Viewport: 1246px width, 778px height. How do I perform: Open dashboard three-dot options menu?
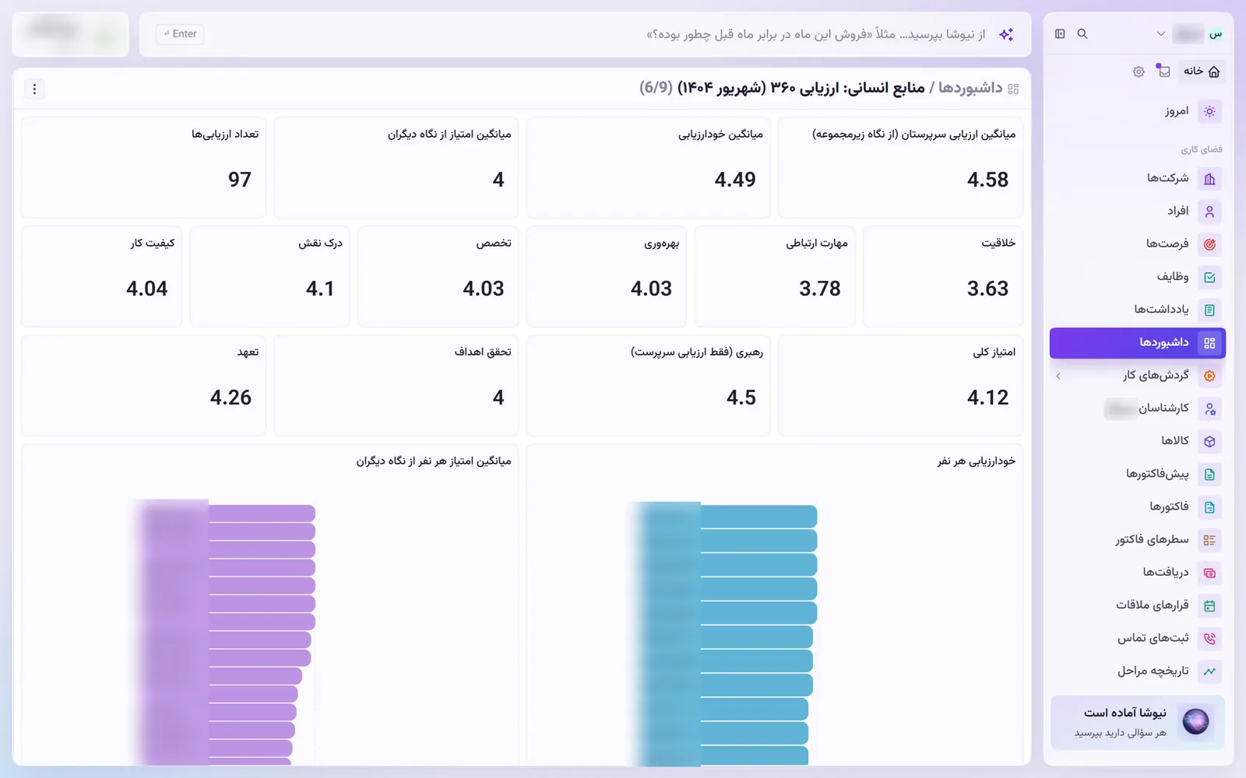point(34,89)
